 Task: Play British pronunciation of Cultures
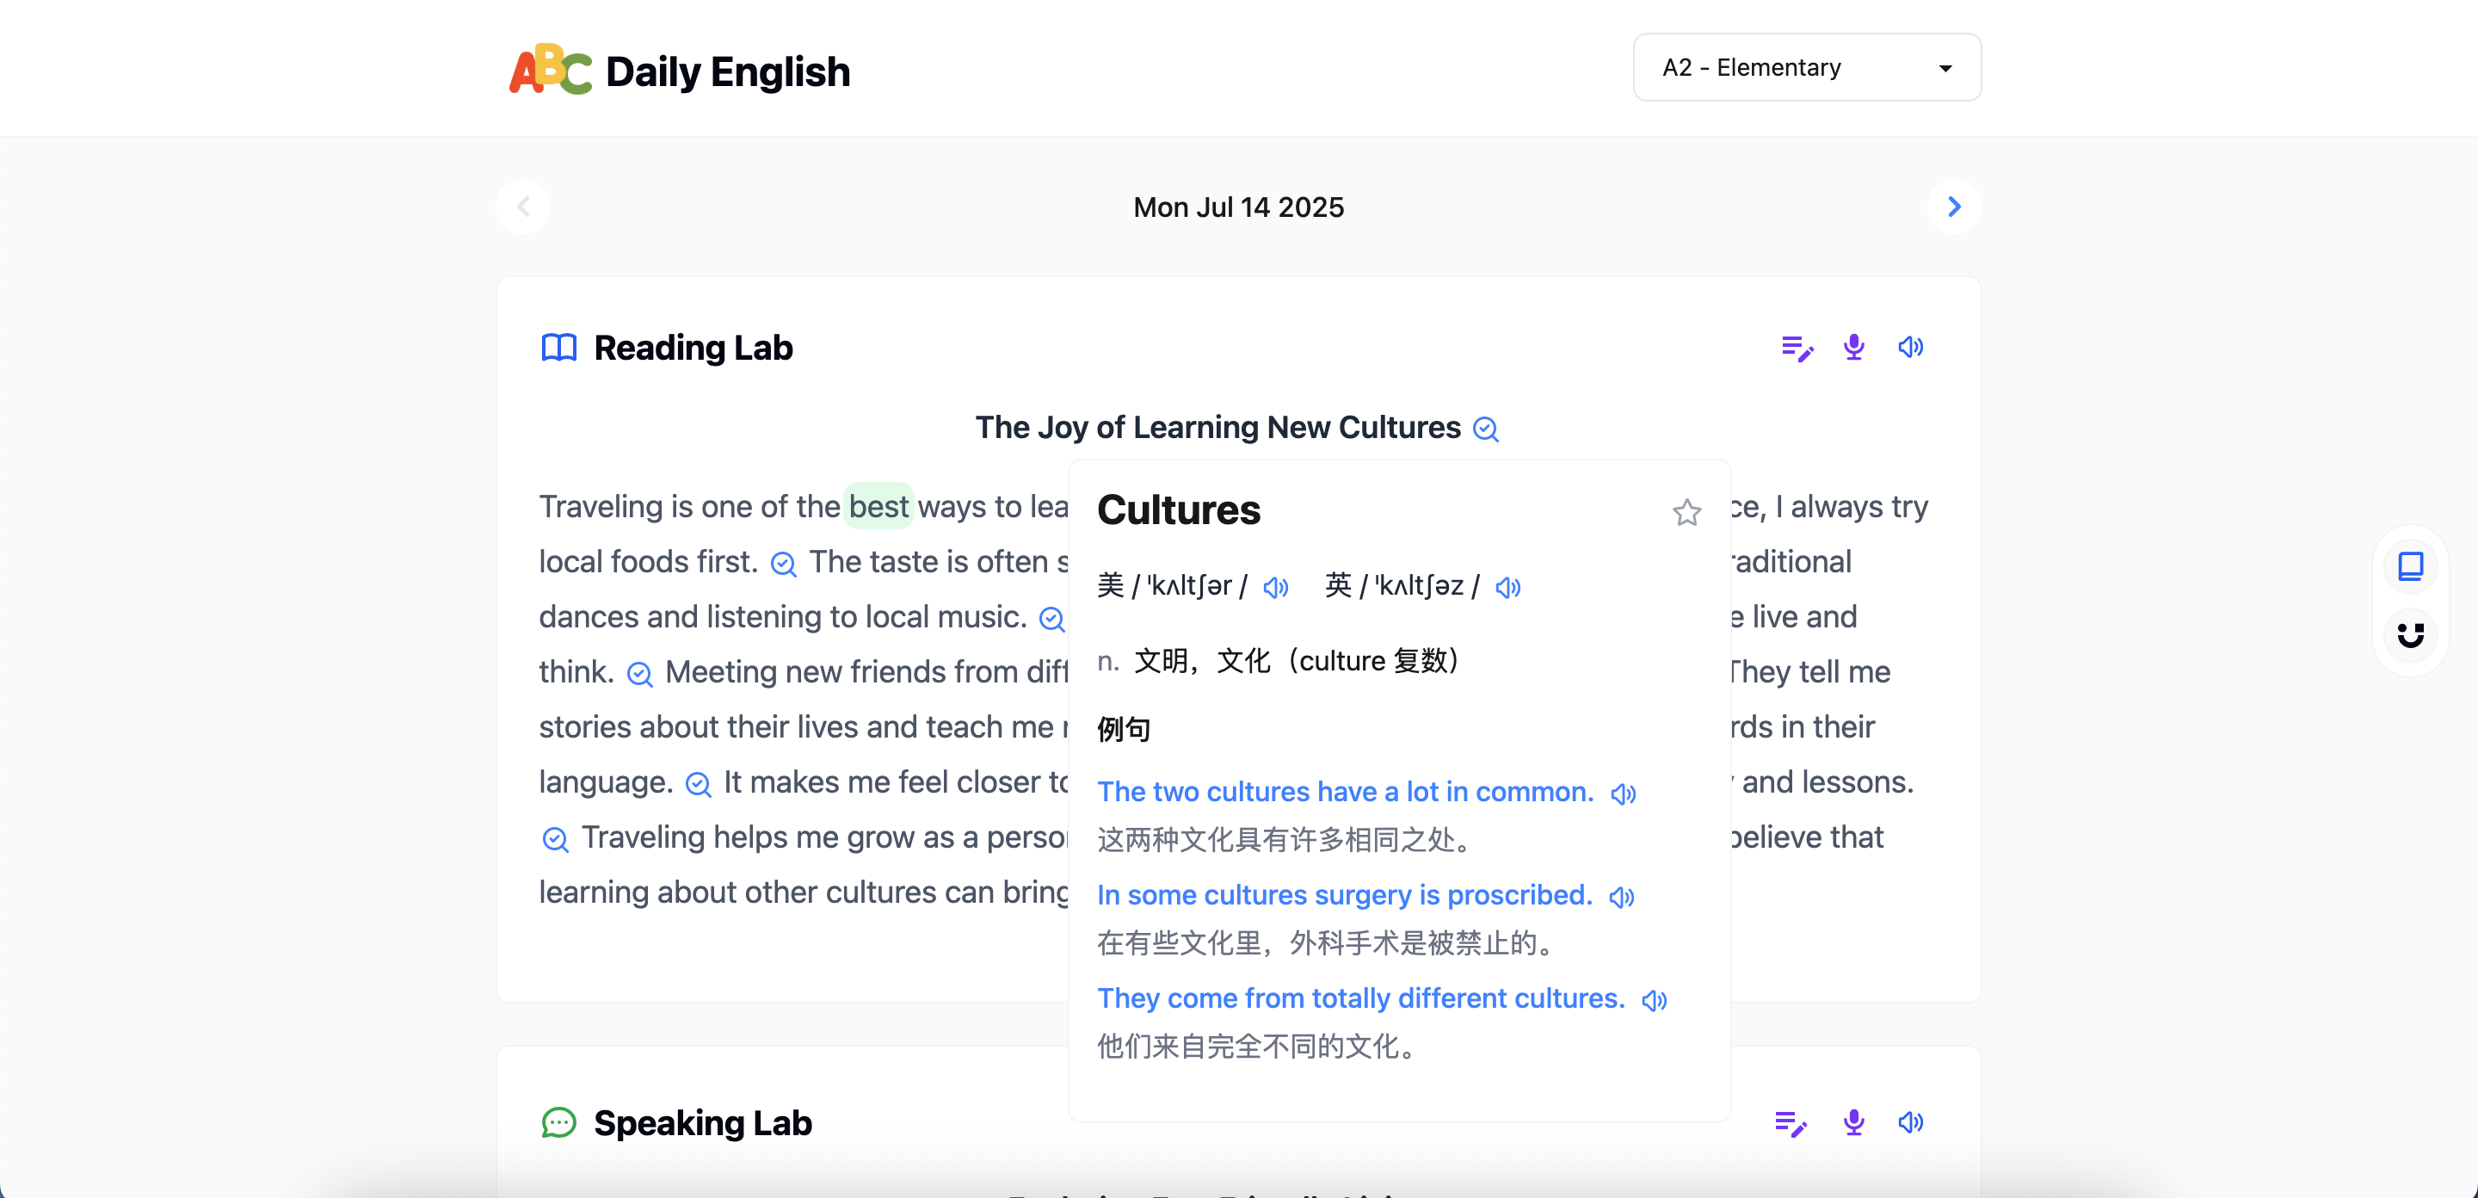1507,587
